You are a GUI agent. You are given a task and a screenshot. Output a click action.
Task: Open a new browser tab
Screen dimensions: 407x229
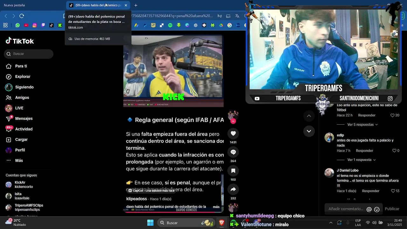click(136, 5)
